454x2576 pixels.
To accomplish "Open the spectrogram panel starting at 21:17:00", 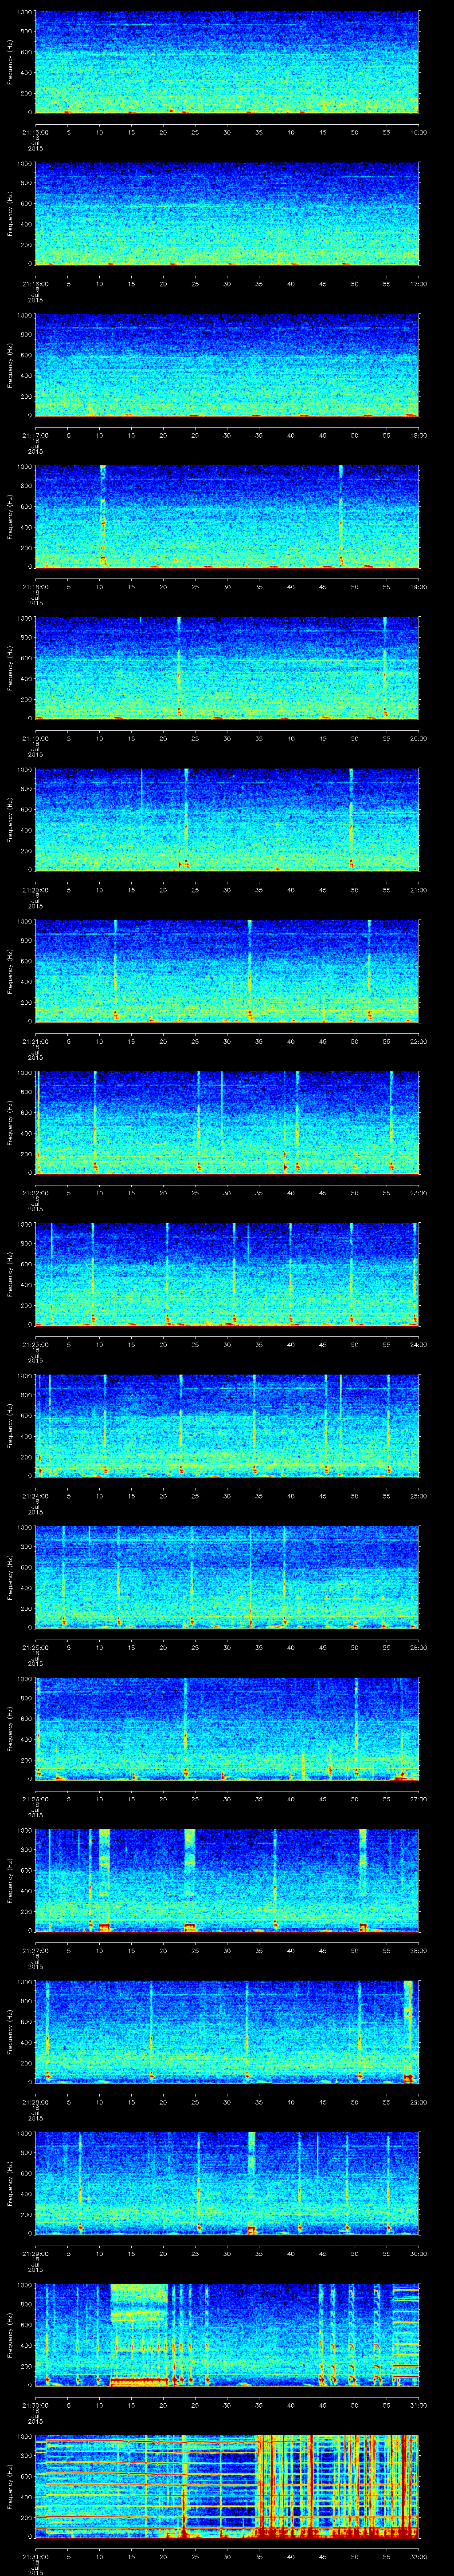I will (x=227, y=365).
